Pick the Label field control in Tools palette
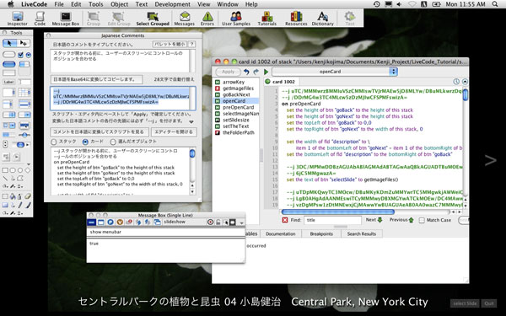Image resolution: width=506 pixels, height=316 pixels. [x=9, y=82]
